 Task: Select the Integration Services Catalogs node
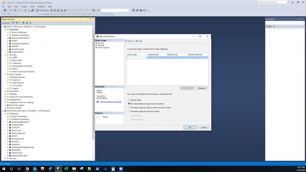pyautogui.click(x=22, y=102)
